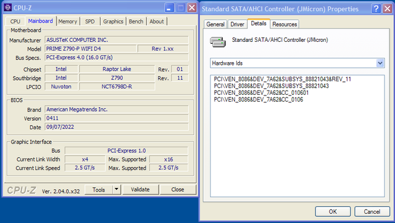The image size is (395, 223).
Task: Close the JMicron Properties dialog with X
Action: pos(387,9)
